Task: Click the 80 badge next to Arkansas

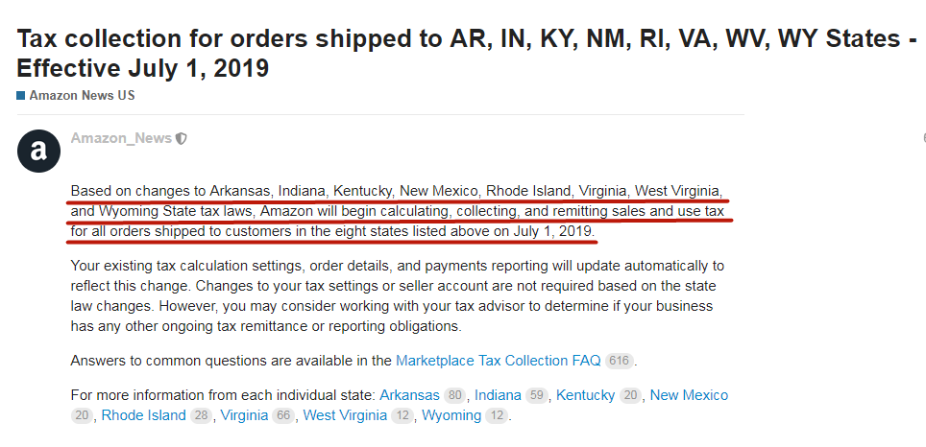Action: click(x=454, y=395)
